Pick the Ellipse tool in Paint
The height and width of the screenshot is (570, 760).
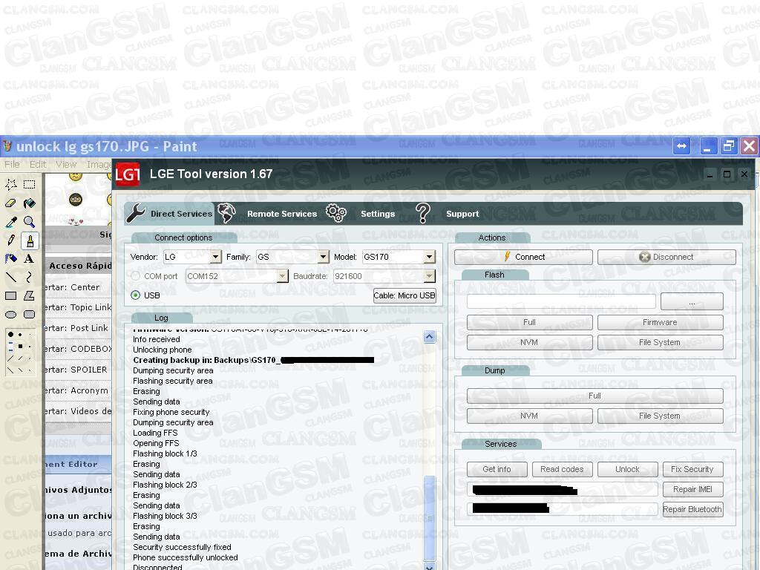10,314
